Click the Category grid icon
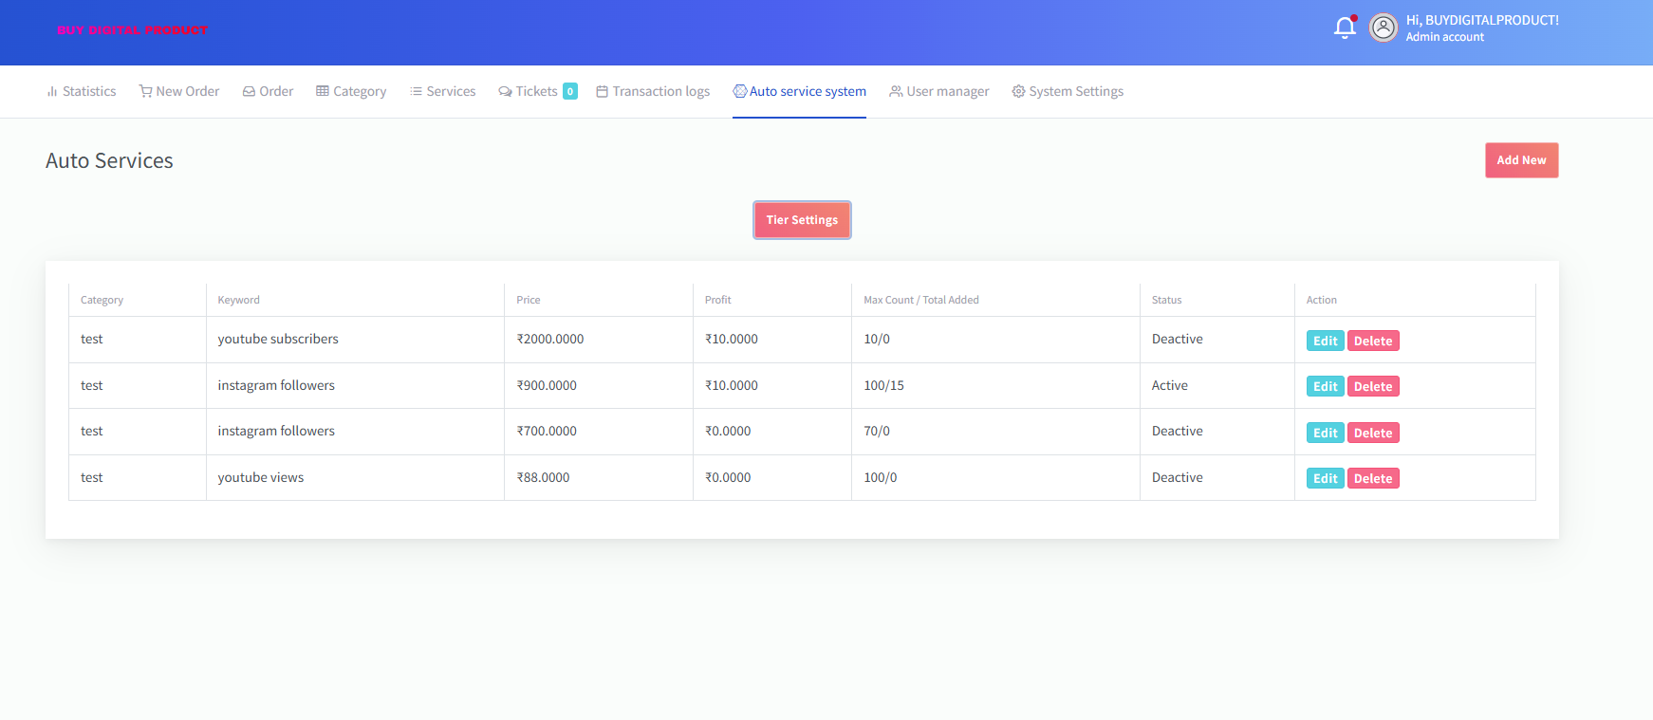Image resolution: width=1653 pixels, height=720 pixels. point(323,92)
